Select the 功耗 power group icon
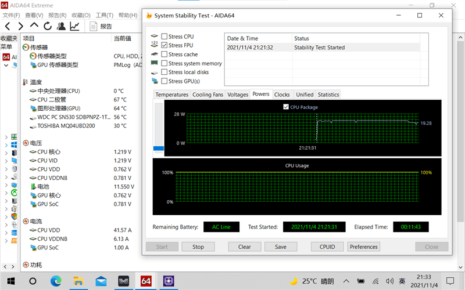Screen dimensions: 465x290 click(x=26, y=265)
